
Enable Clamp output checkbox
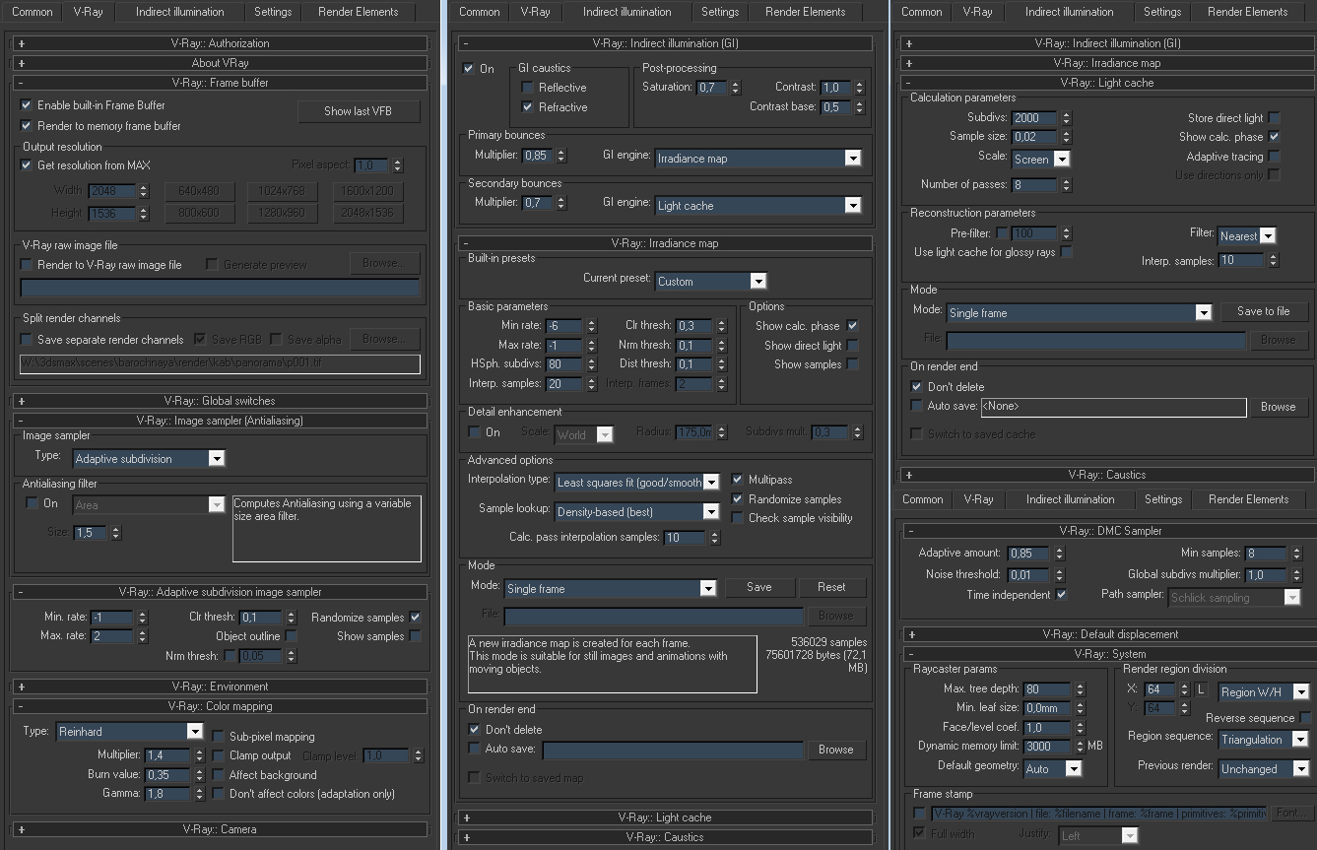[x=219, y=755]
